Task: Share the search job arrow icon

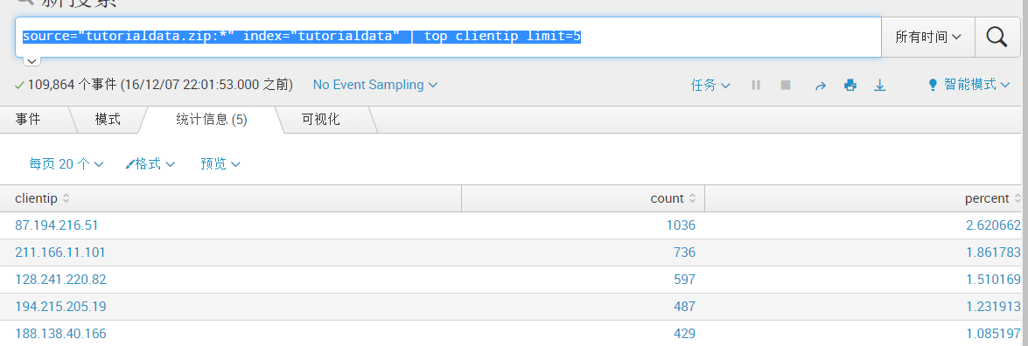Action: point(820,86)
